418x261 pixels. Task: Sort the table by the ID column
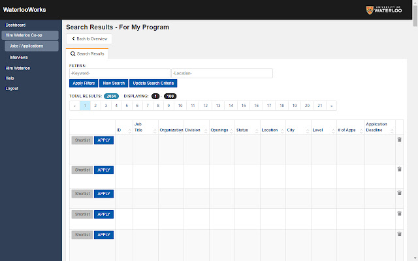click(x=129, y=130)
